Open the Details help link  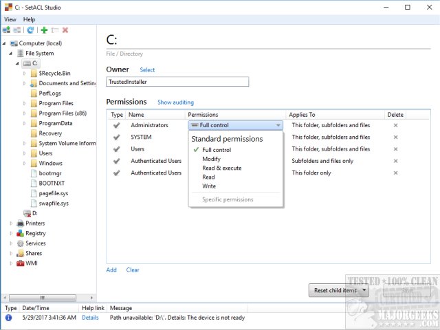[90, 318]
